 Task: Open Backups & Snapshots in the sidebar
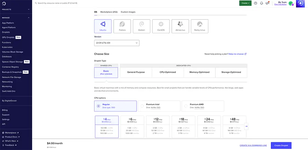pyautogui.click(x=12, y=72)
